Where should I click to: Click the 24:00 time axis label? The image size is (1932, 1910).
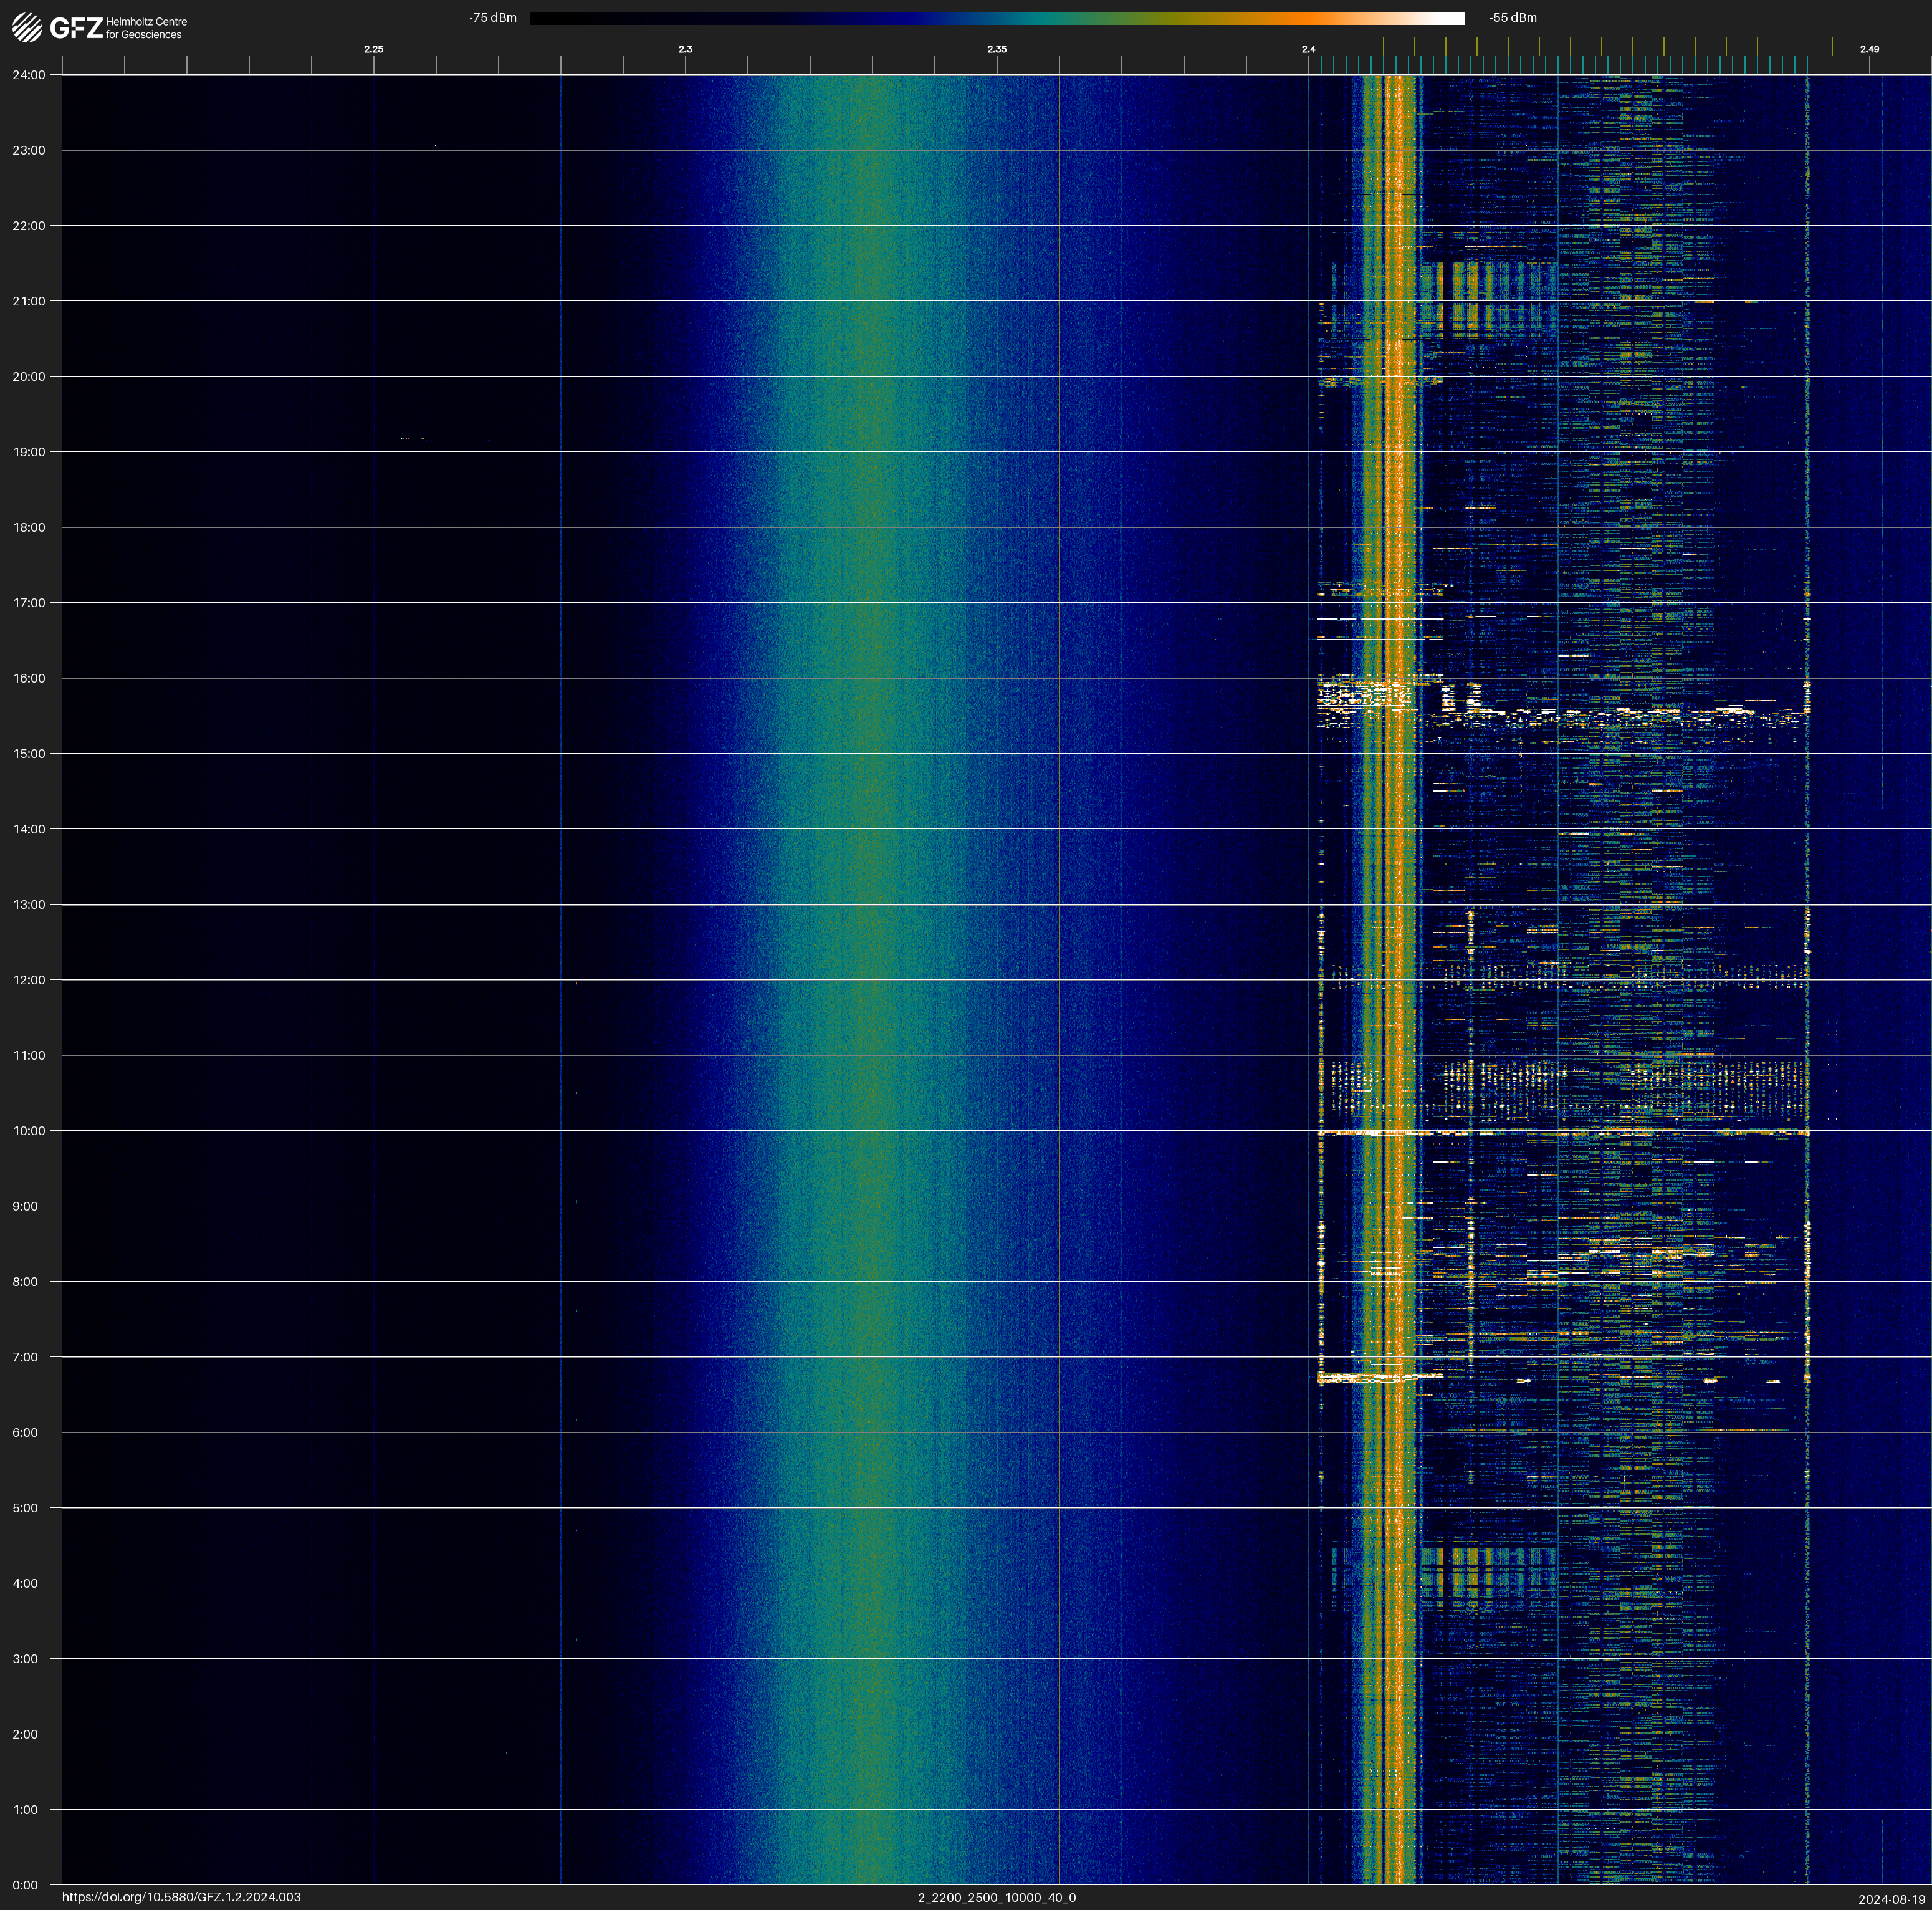[x=29, y=75]
